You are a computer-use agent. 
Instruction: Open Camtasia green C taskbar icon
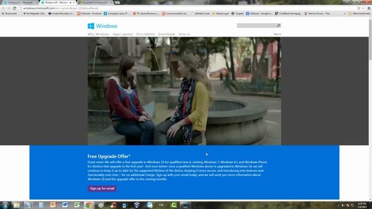click(x=173, y=205)
